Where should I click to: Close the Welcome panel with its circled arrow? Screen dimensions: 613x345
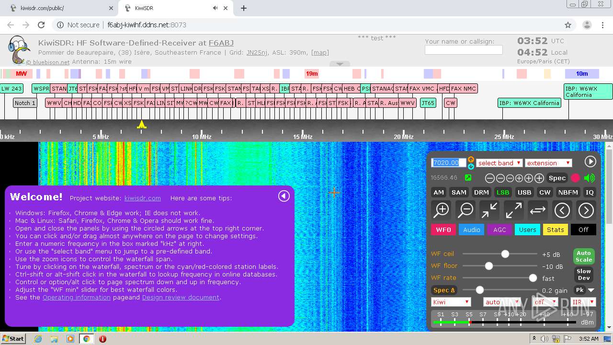(x=284, y=196)
